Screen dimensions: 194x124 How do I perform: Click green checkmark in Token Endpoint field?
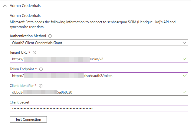(185, 76)
